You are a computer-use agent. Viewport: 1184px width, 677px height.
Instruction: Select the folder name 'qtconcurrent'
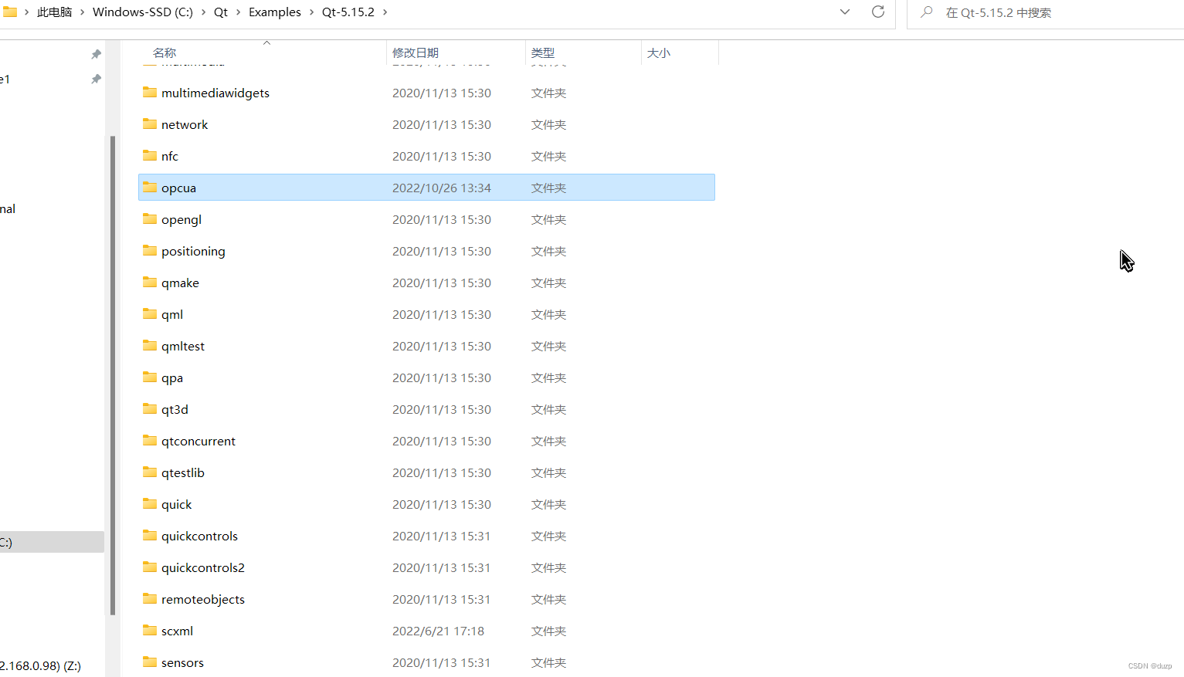coord(198,441)
